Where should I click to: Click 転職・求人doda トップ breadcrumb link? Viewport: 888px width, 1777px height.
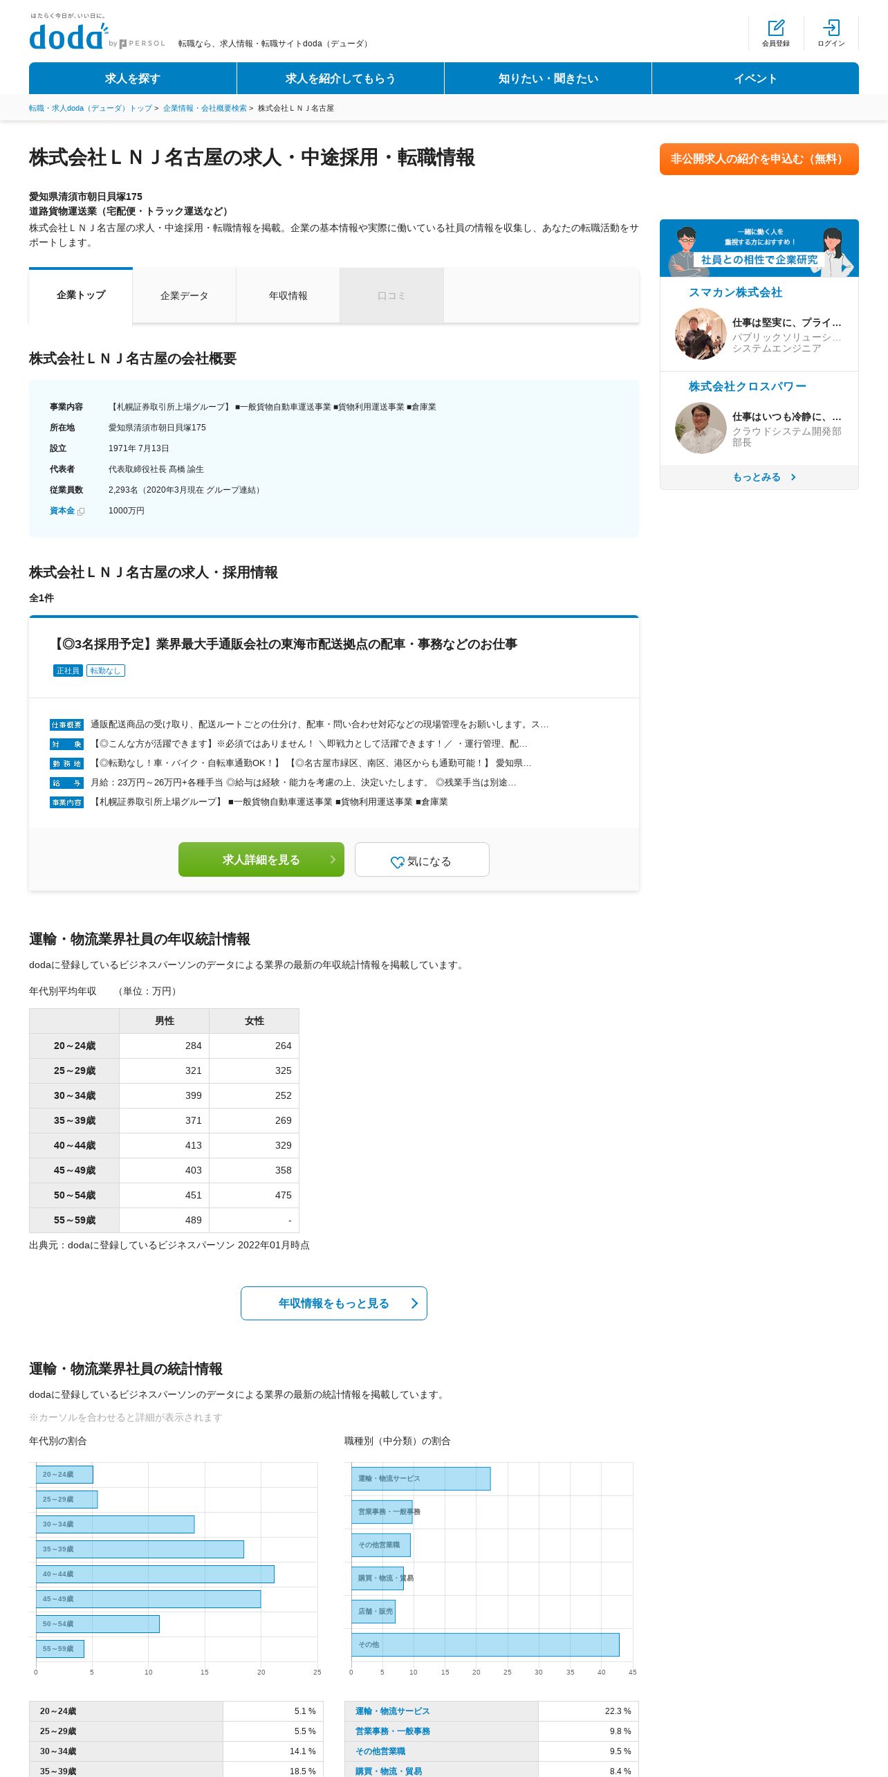click(x=91, y=109)
